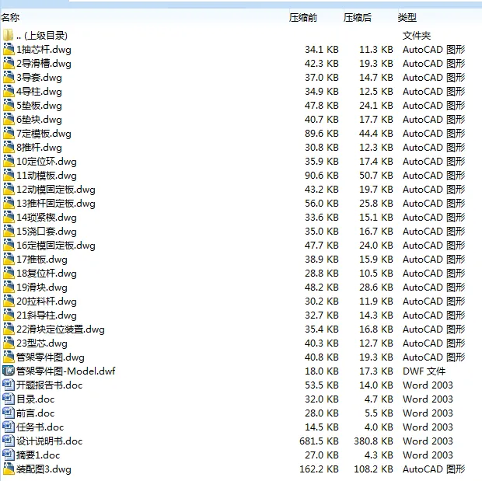The height and width of the screenshot is (481, 482).
Task: Click the 681.5 KB size value
Action: tap(319, 441)
